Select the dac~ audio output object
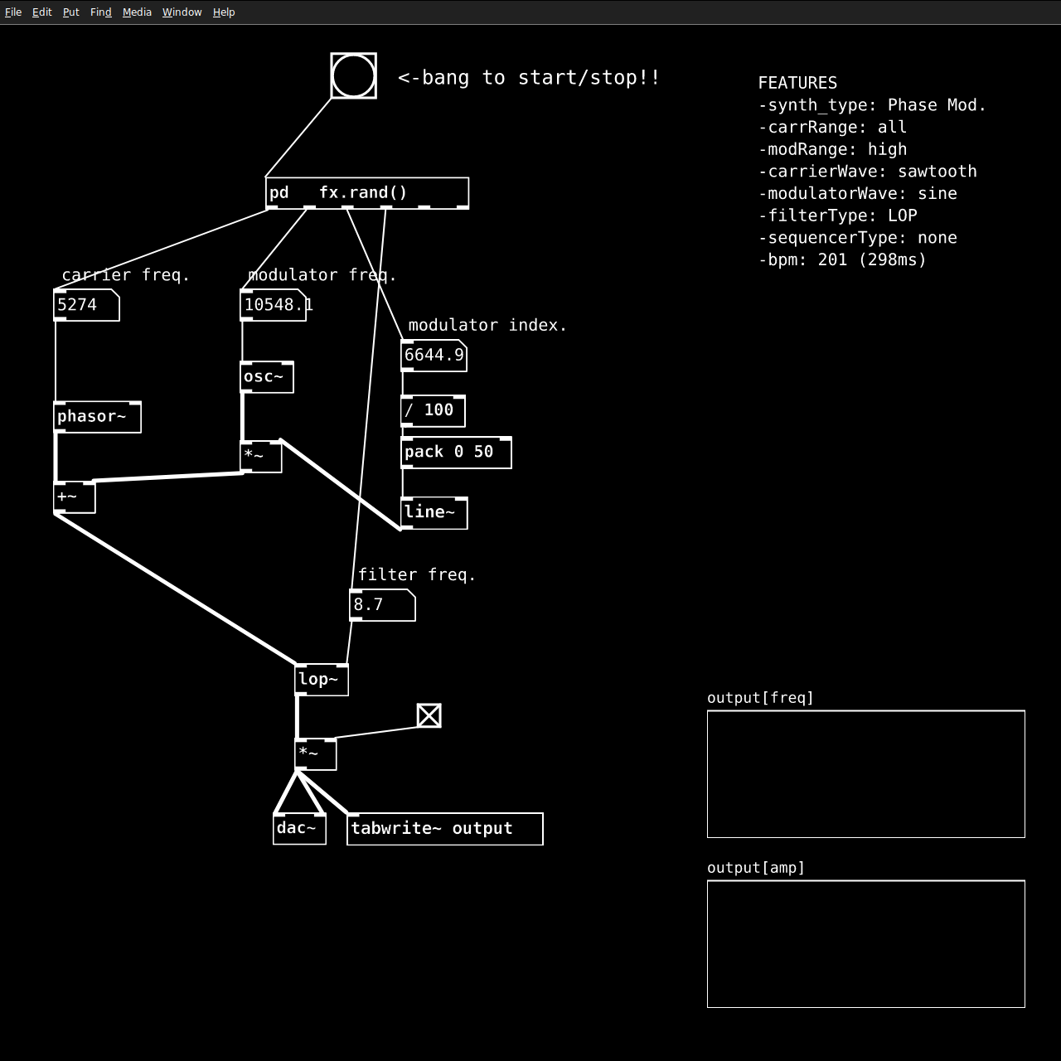1061x1061 pixels. pos(300,829)
